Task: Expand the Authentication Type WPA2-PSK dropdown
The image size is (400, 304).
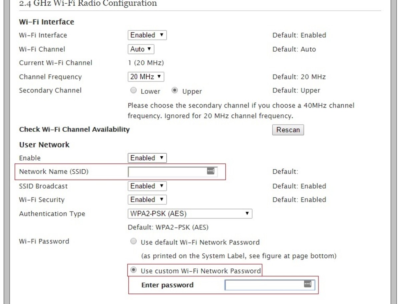Action: [x=190, y=214]
